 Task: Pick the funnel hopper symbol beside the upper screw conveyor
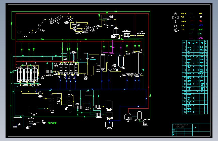[70, 19]
